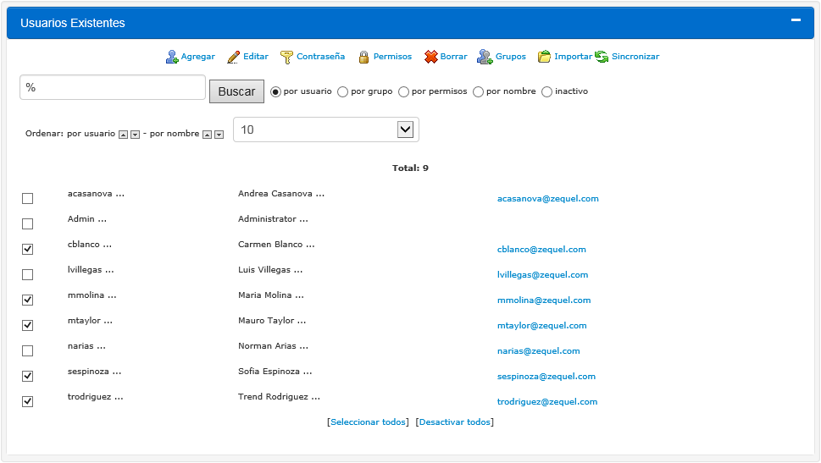Click the 'Seleccionar todos' link
The height and width of the screenshot is (463, 821).
tap(368, 422)
